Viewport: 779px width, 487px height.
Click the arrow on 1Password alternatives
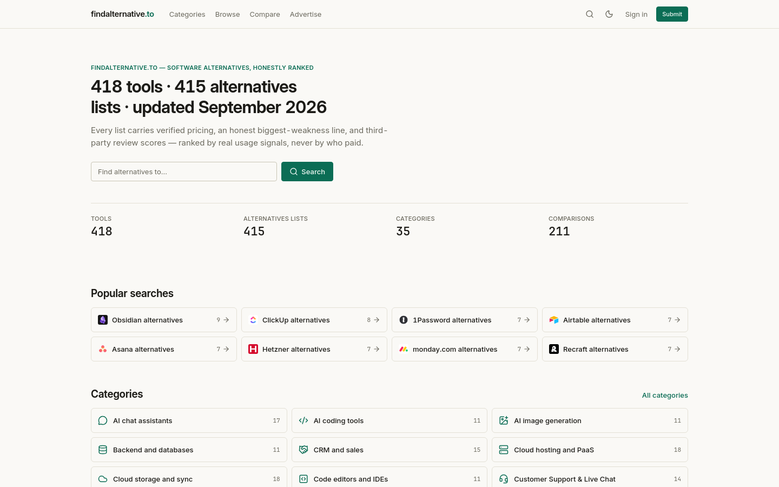(x=527, y=320)
